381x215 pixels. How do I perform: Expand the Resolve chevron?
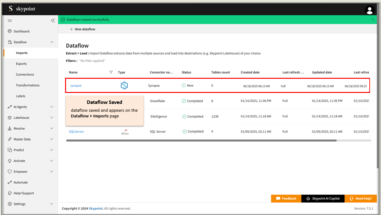point(52,128)
